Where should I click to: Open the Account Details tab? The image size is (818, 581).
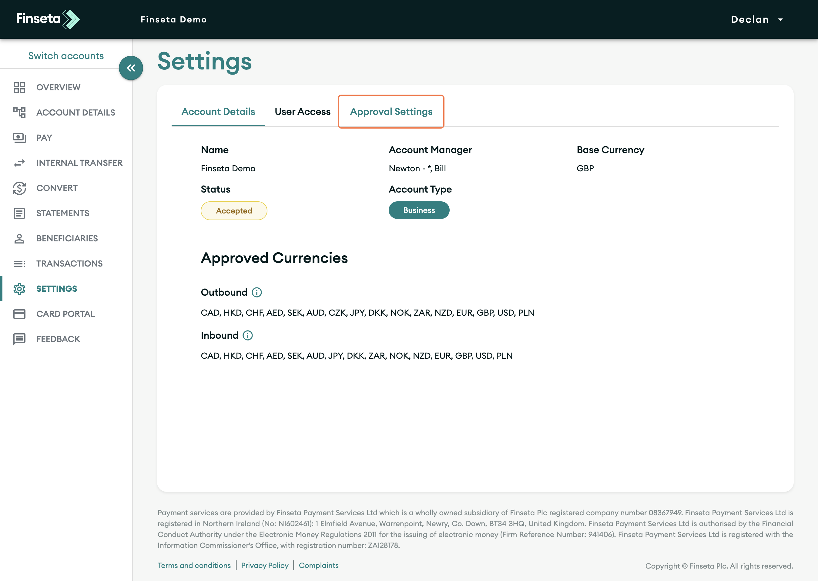pyautogui.click(x=218, y=112)
